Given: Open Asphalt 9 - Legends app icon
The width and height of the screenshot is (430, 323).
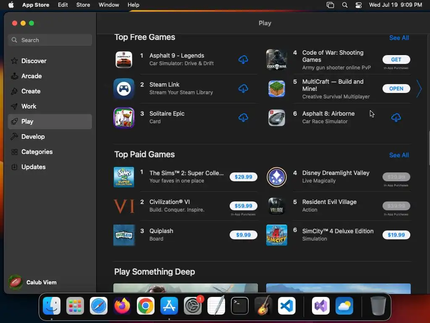Looking at the screenshot, I should 124,60.
